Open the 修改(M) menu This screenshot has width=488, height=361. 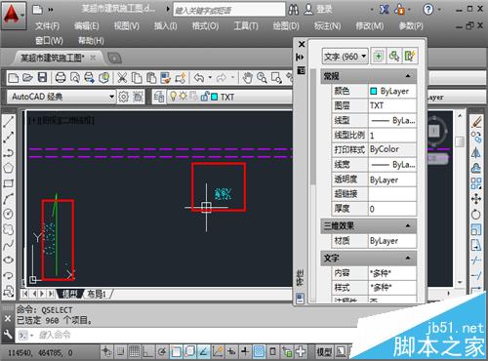tap(370, 26)
